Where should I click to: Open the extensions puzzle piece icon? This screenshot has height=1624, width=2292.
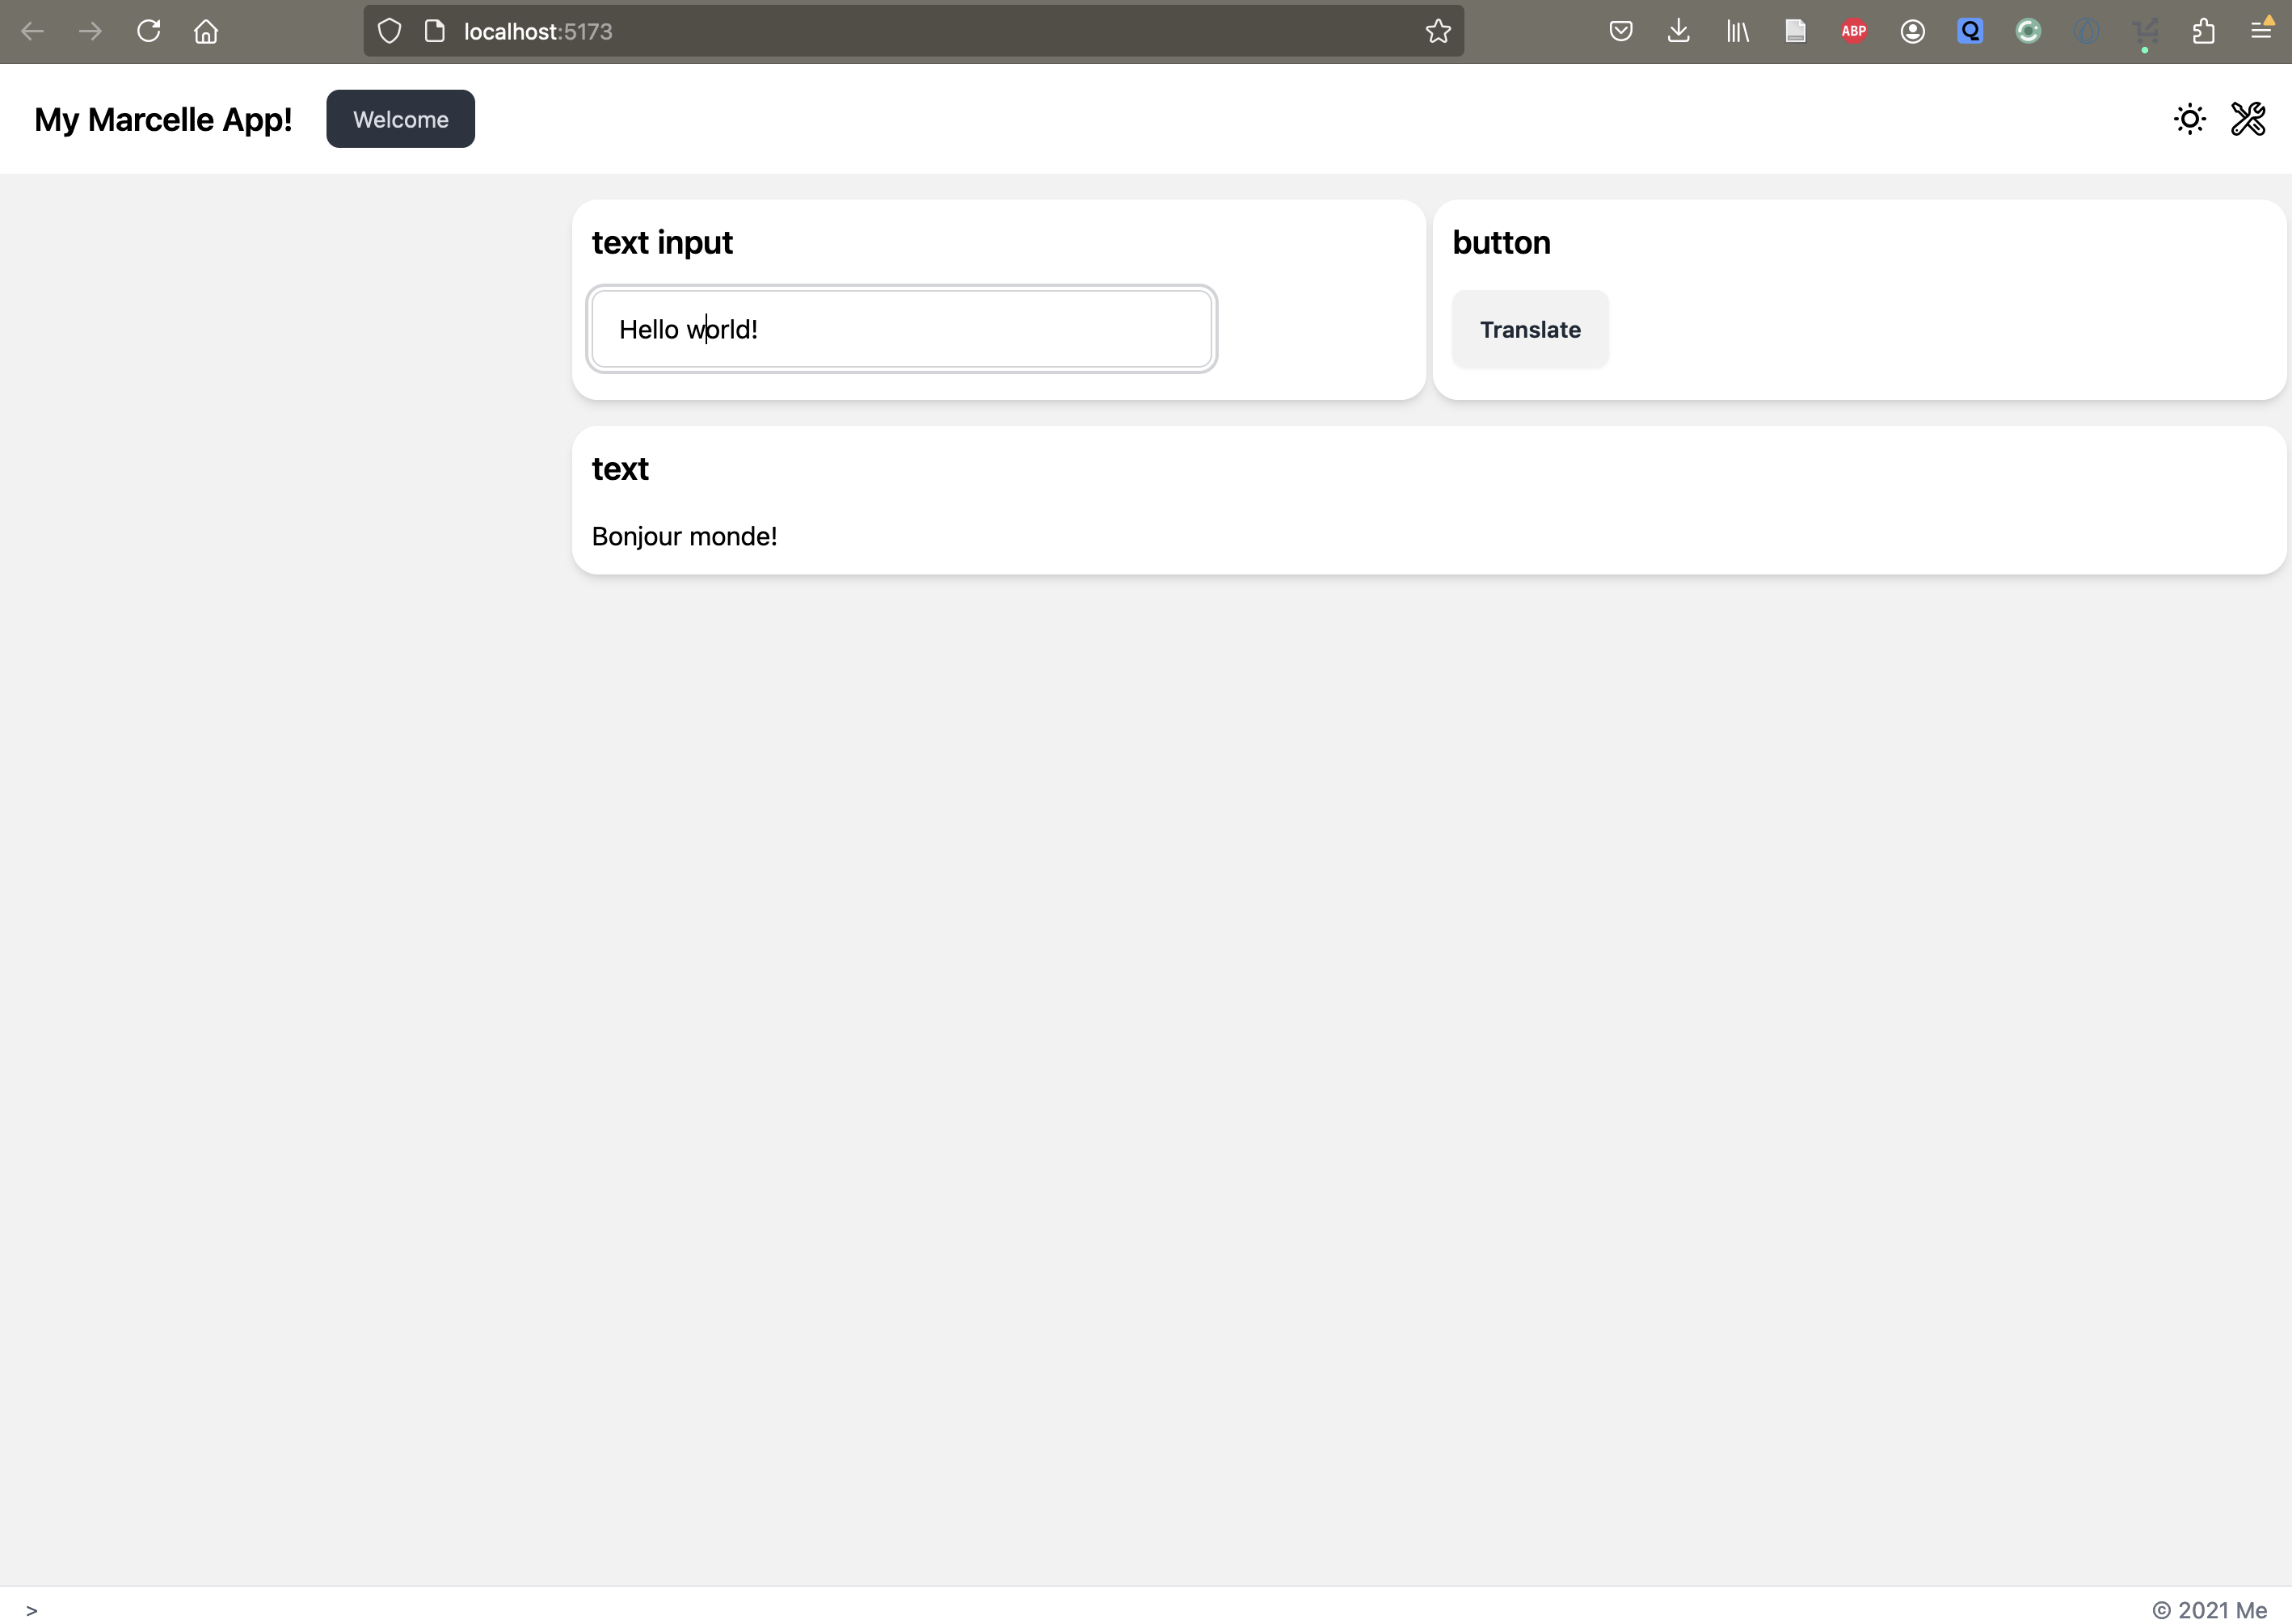tap(2203, 31)
